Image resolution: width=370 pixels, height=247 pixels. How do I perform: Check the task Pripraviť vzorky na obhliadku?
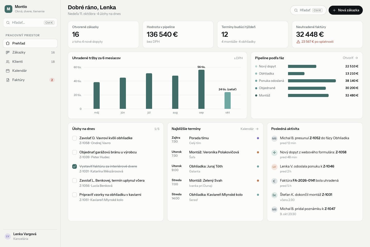coord(75,195)
